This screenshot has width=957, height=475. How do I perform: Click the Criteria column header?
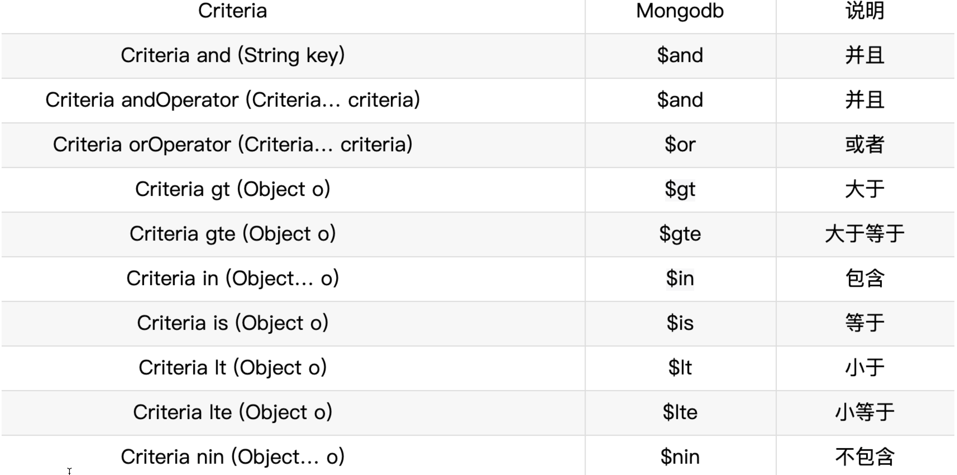pos(233,11)
